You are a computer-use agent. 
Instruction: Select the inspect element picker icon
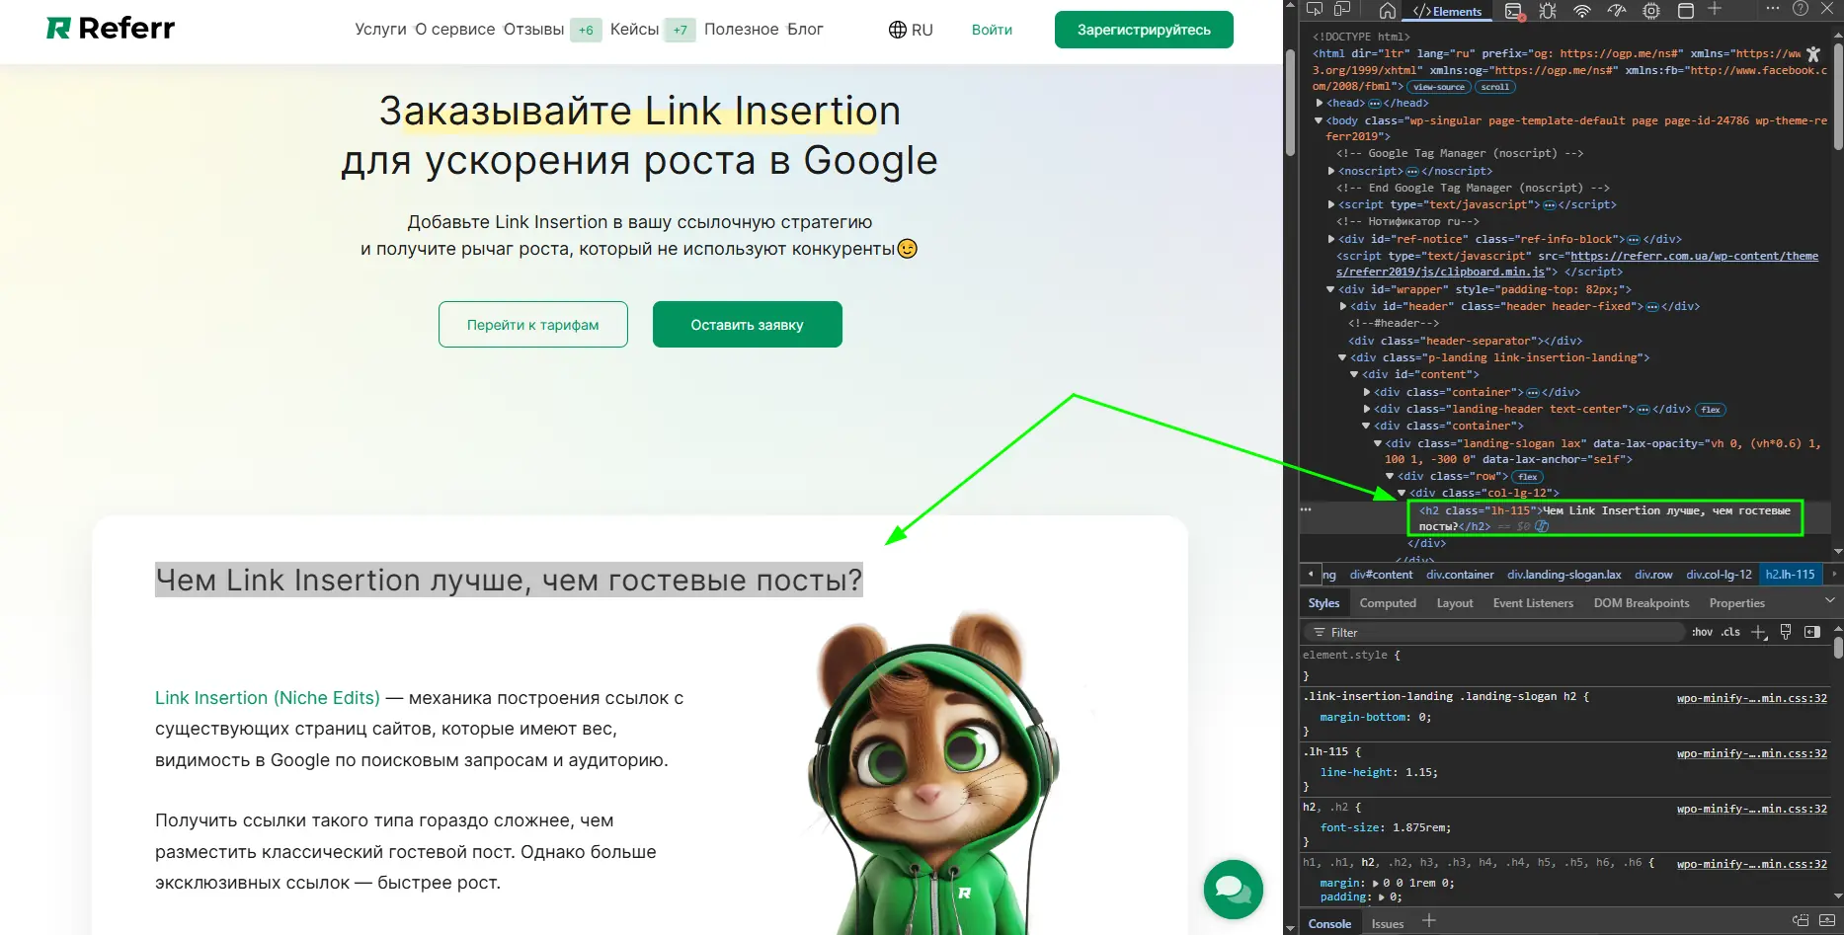(x=1315, y=11)
